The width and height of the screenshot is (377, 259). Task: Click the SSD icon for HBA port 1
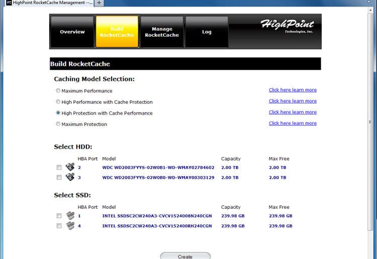(70, 215)
